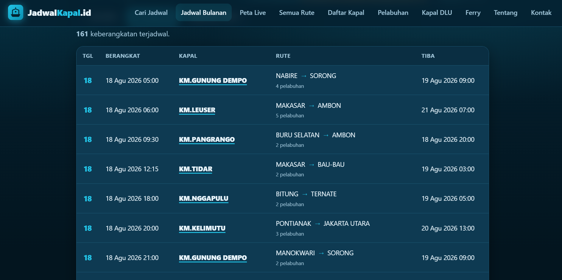Click '3 pelabuhan' under Pontianak route
The width and height of the screenshot is (562, 280).
[290, 234]
